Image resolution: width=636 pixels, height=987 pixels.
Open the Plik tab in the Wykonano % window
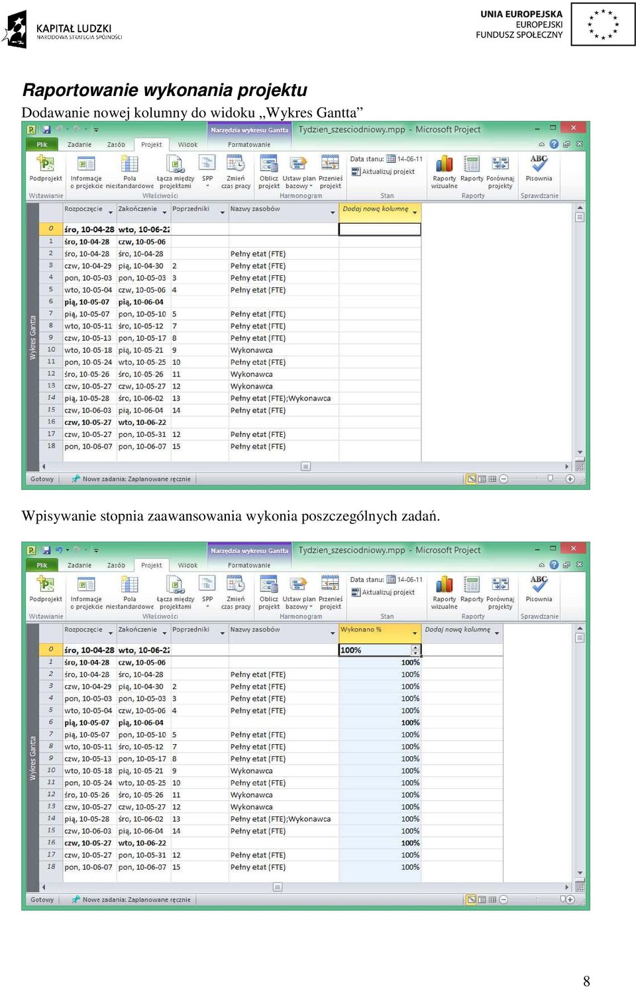click(x=42, y=565)
